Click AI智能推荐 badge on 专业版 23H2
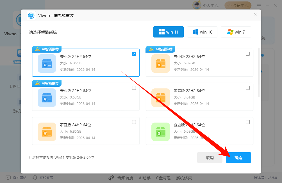This screenshot has width=282, height=183. pos(160,49)
